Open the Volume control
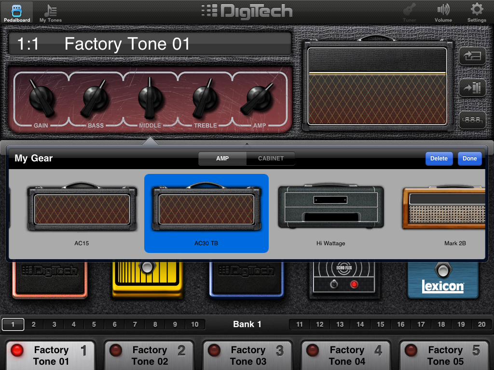 tap(443, 13)
